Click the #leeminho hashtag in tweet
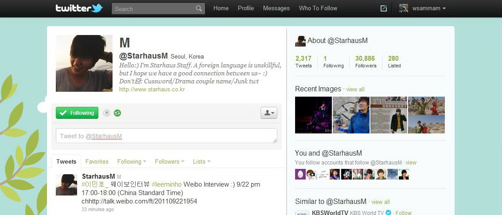The image size is (502, 215). point(167,184)
